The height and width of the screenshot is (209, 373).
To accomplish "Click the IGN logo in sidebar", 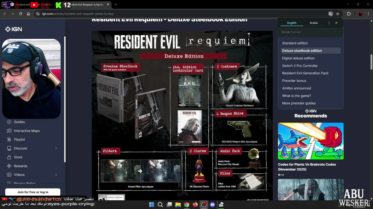I will pos(13,29).
